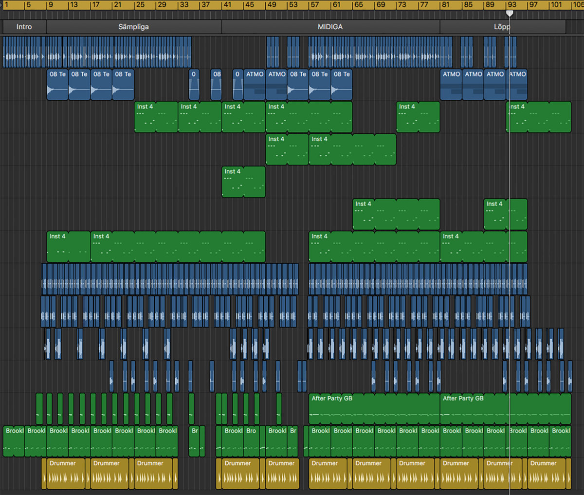Select the leftmost yellow Drummer region
This screenshot has width=584, height=495.
coord(63,474)
